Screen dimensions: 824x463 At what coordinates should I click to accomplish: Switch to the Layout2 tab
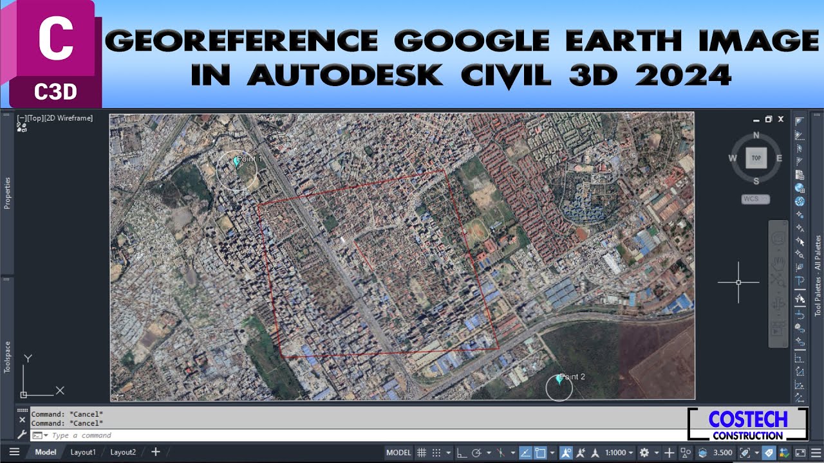click(123, 452)
